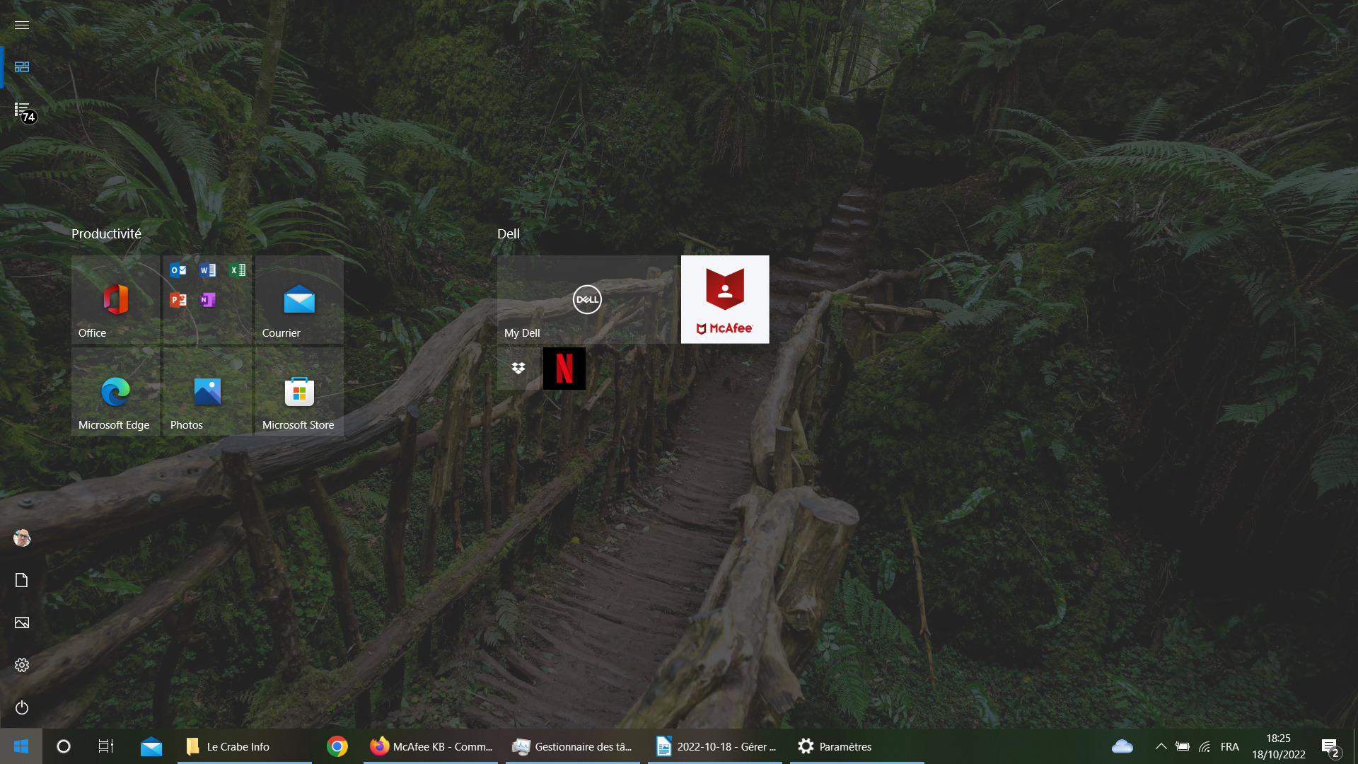Open the My Dell tile
Screen dimensions: 1358x764
pos(587,300)
